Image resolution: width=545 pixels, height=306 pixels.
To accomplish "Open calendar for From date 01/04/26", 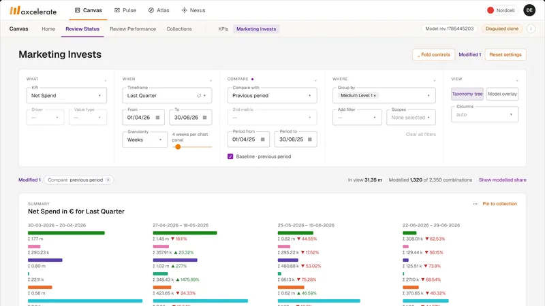I will pyautogui.click(x=157, y=118).
